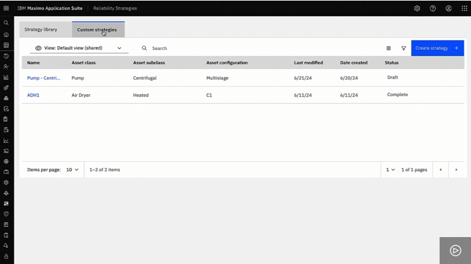Click the Centrifugal subclass cell
Viewport: 471px width, 264px height.
coord(145,78)
